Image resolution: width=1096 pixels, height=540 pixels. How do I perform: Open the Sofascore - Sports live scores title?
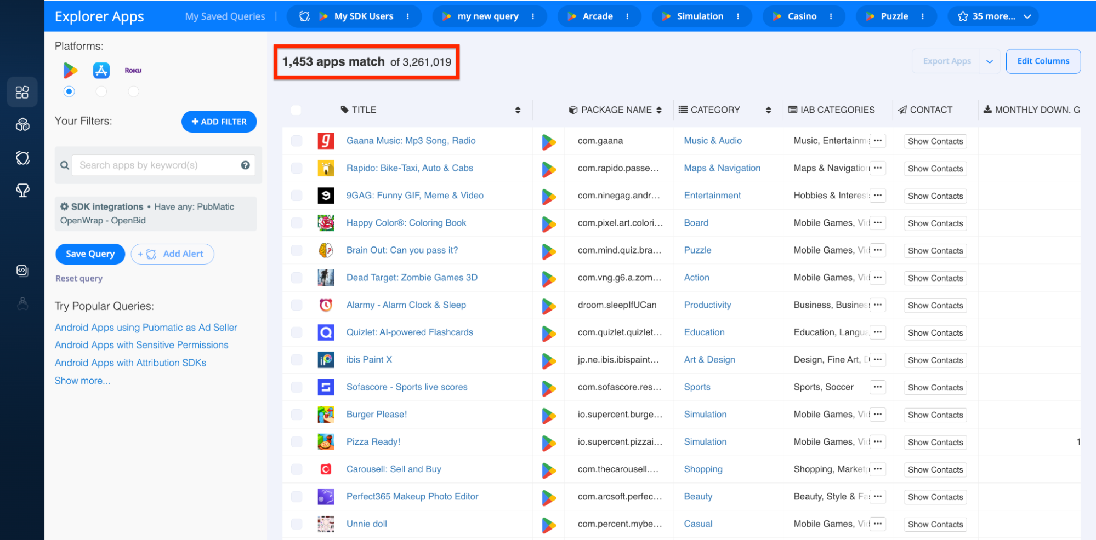(407, 387)
